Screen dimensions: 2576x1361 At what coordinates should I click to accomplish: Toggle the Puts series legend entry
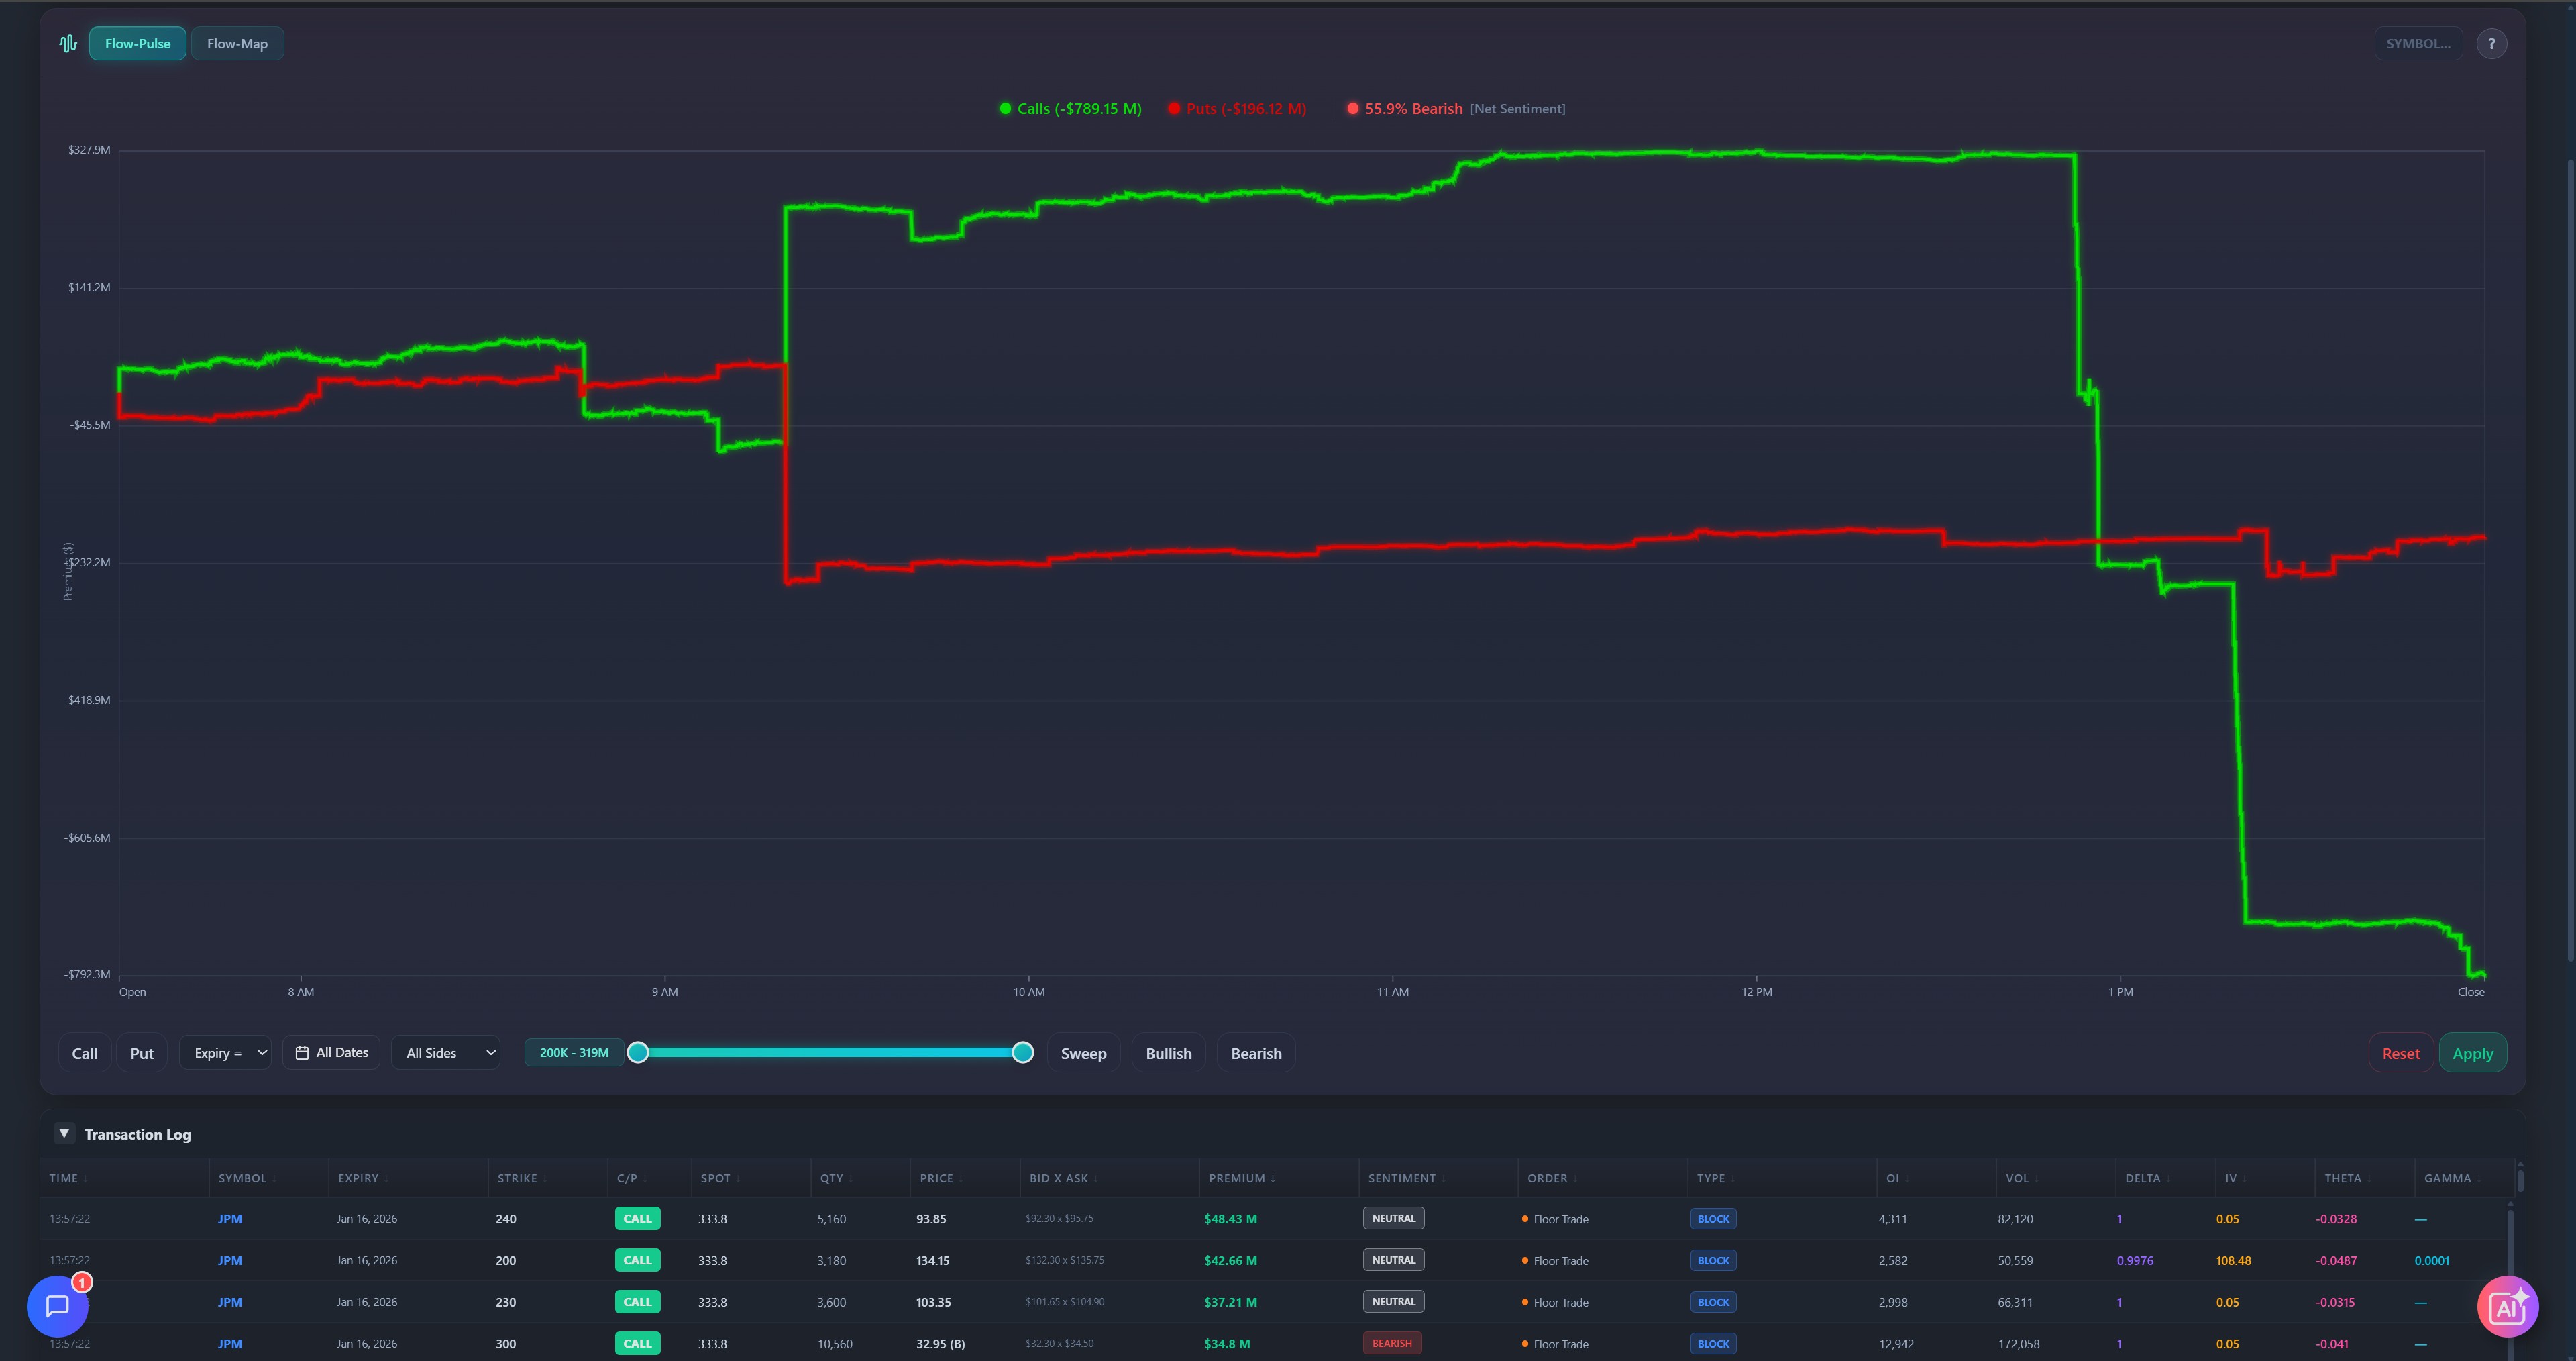click(1237, 109)
